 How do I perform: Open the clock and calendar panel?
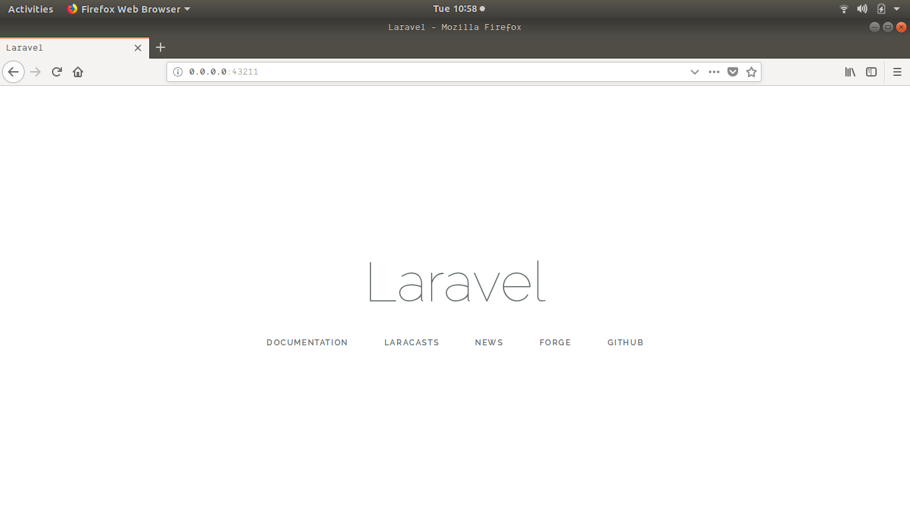pyautogui.click(x=459, y=9)
